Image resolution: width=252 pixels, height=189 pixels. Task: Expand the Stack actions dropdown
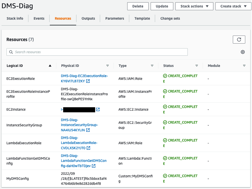coord(194,6)
